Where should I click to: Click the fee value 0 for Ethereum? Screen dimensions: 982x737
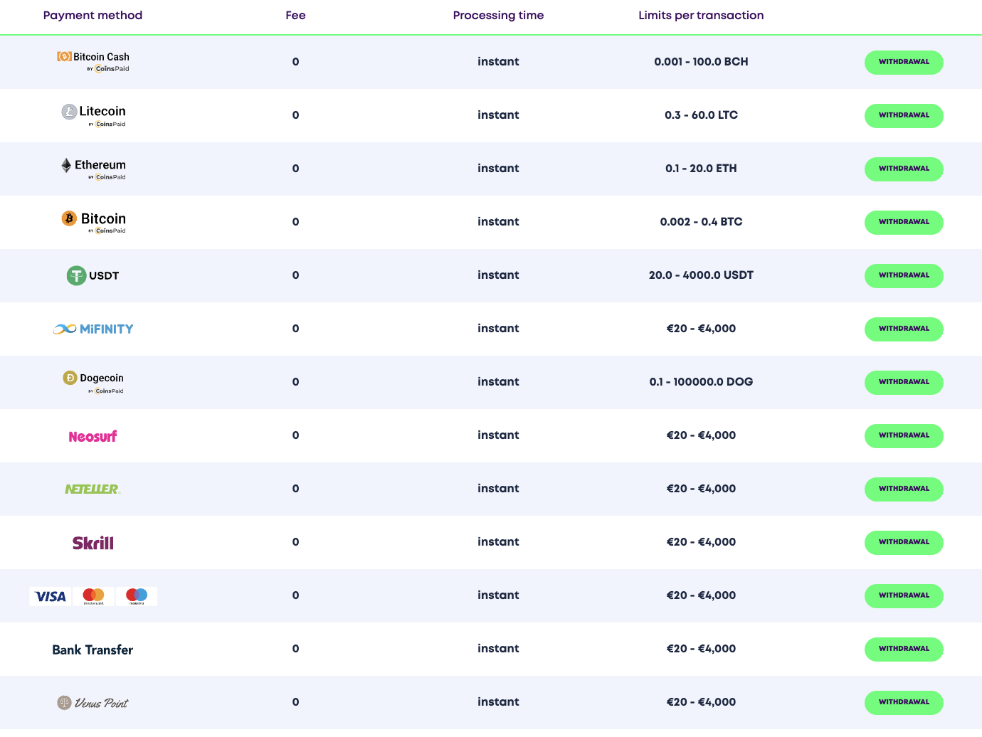295,169
